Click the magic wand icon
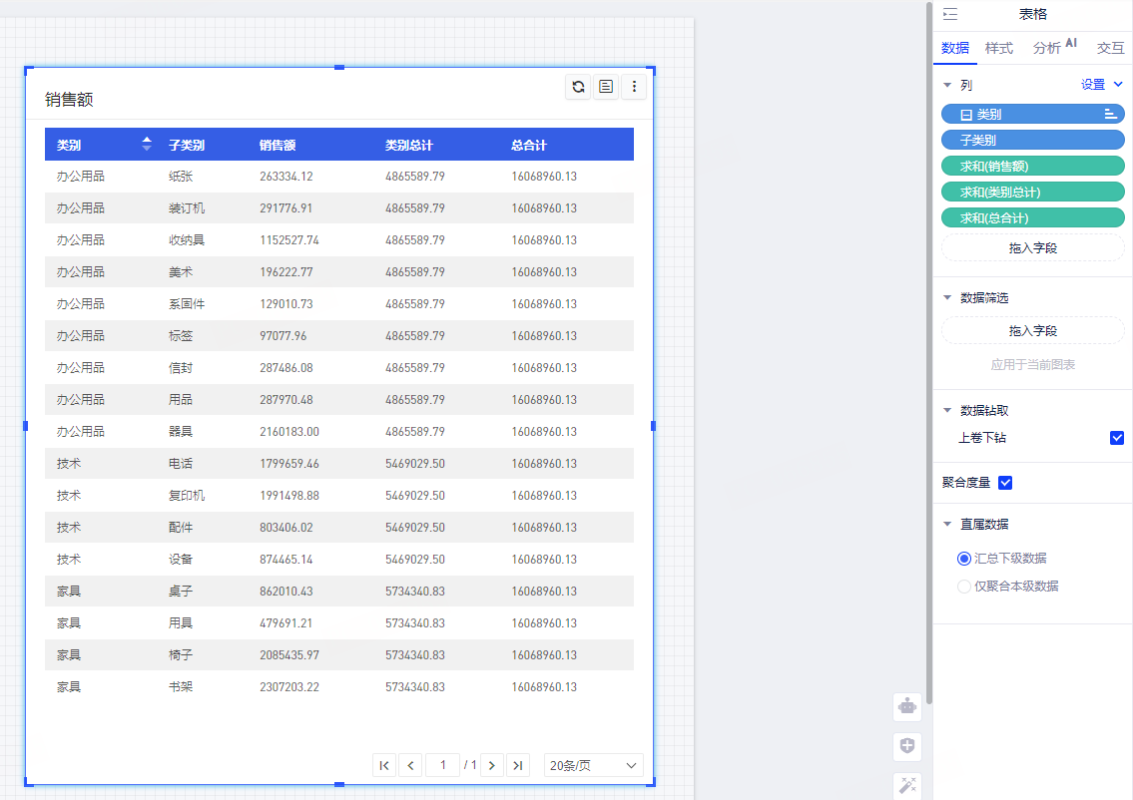The image size is (1133, 800). tap(907, 785)
